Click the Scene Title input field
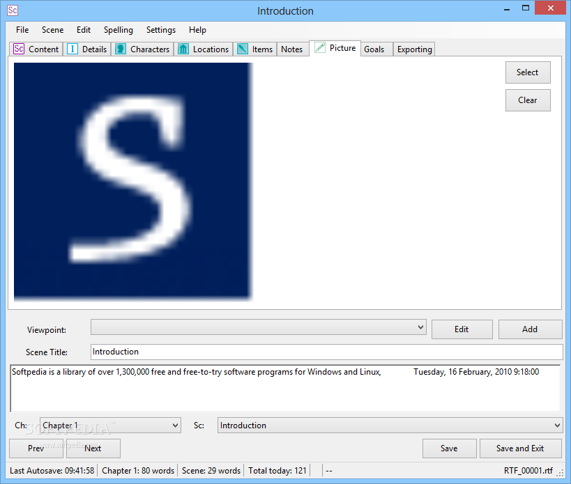Image resolution: width=571 pixels, height=484 pixels. (x=326, y=352)
